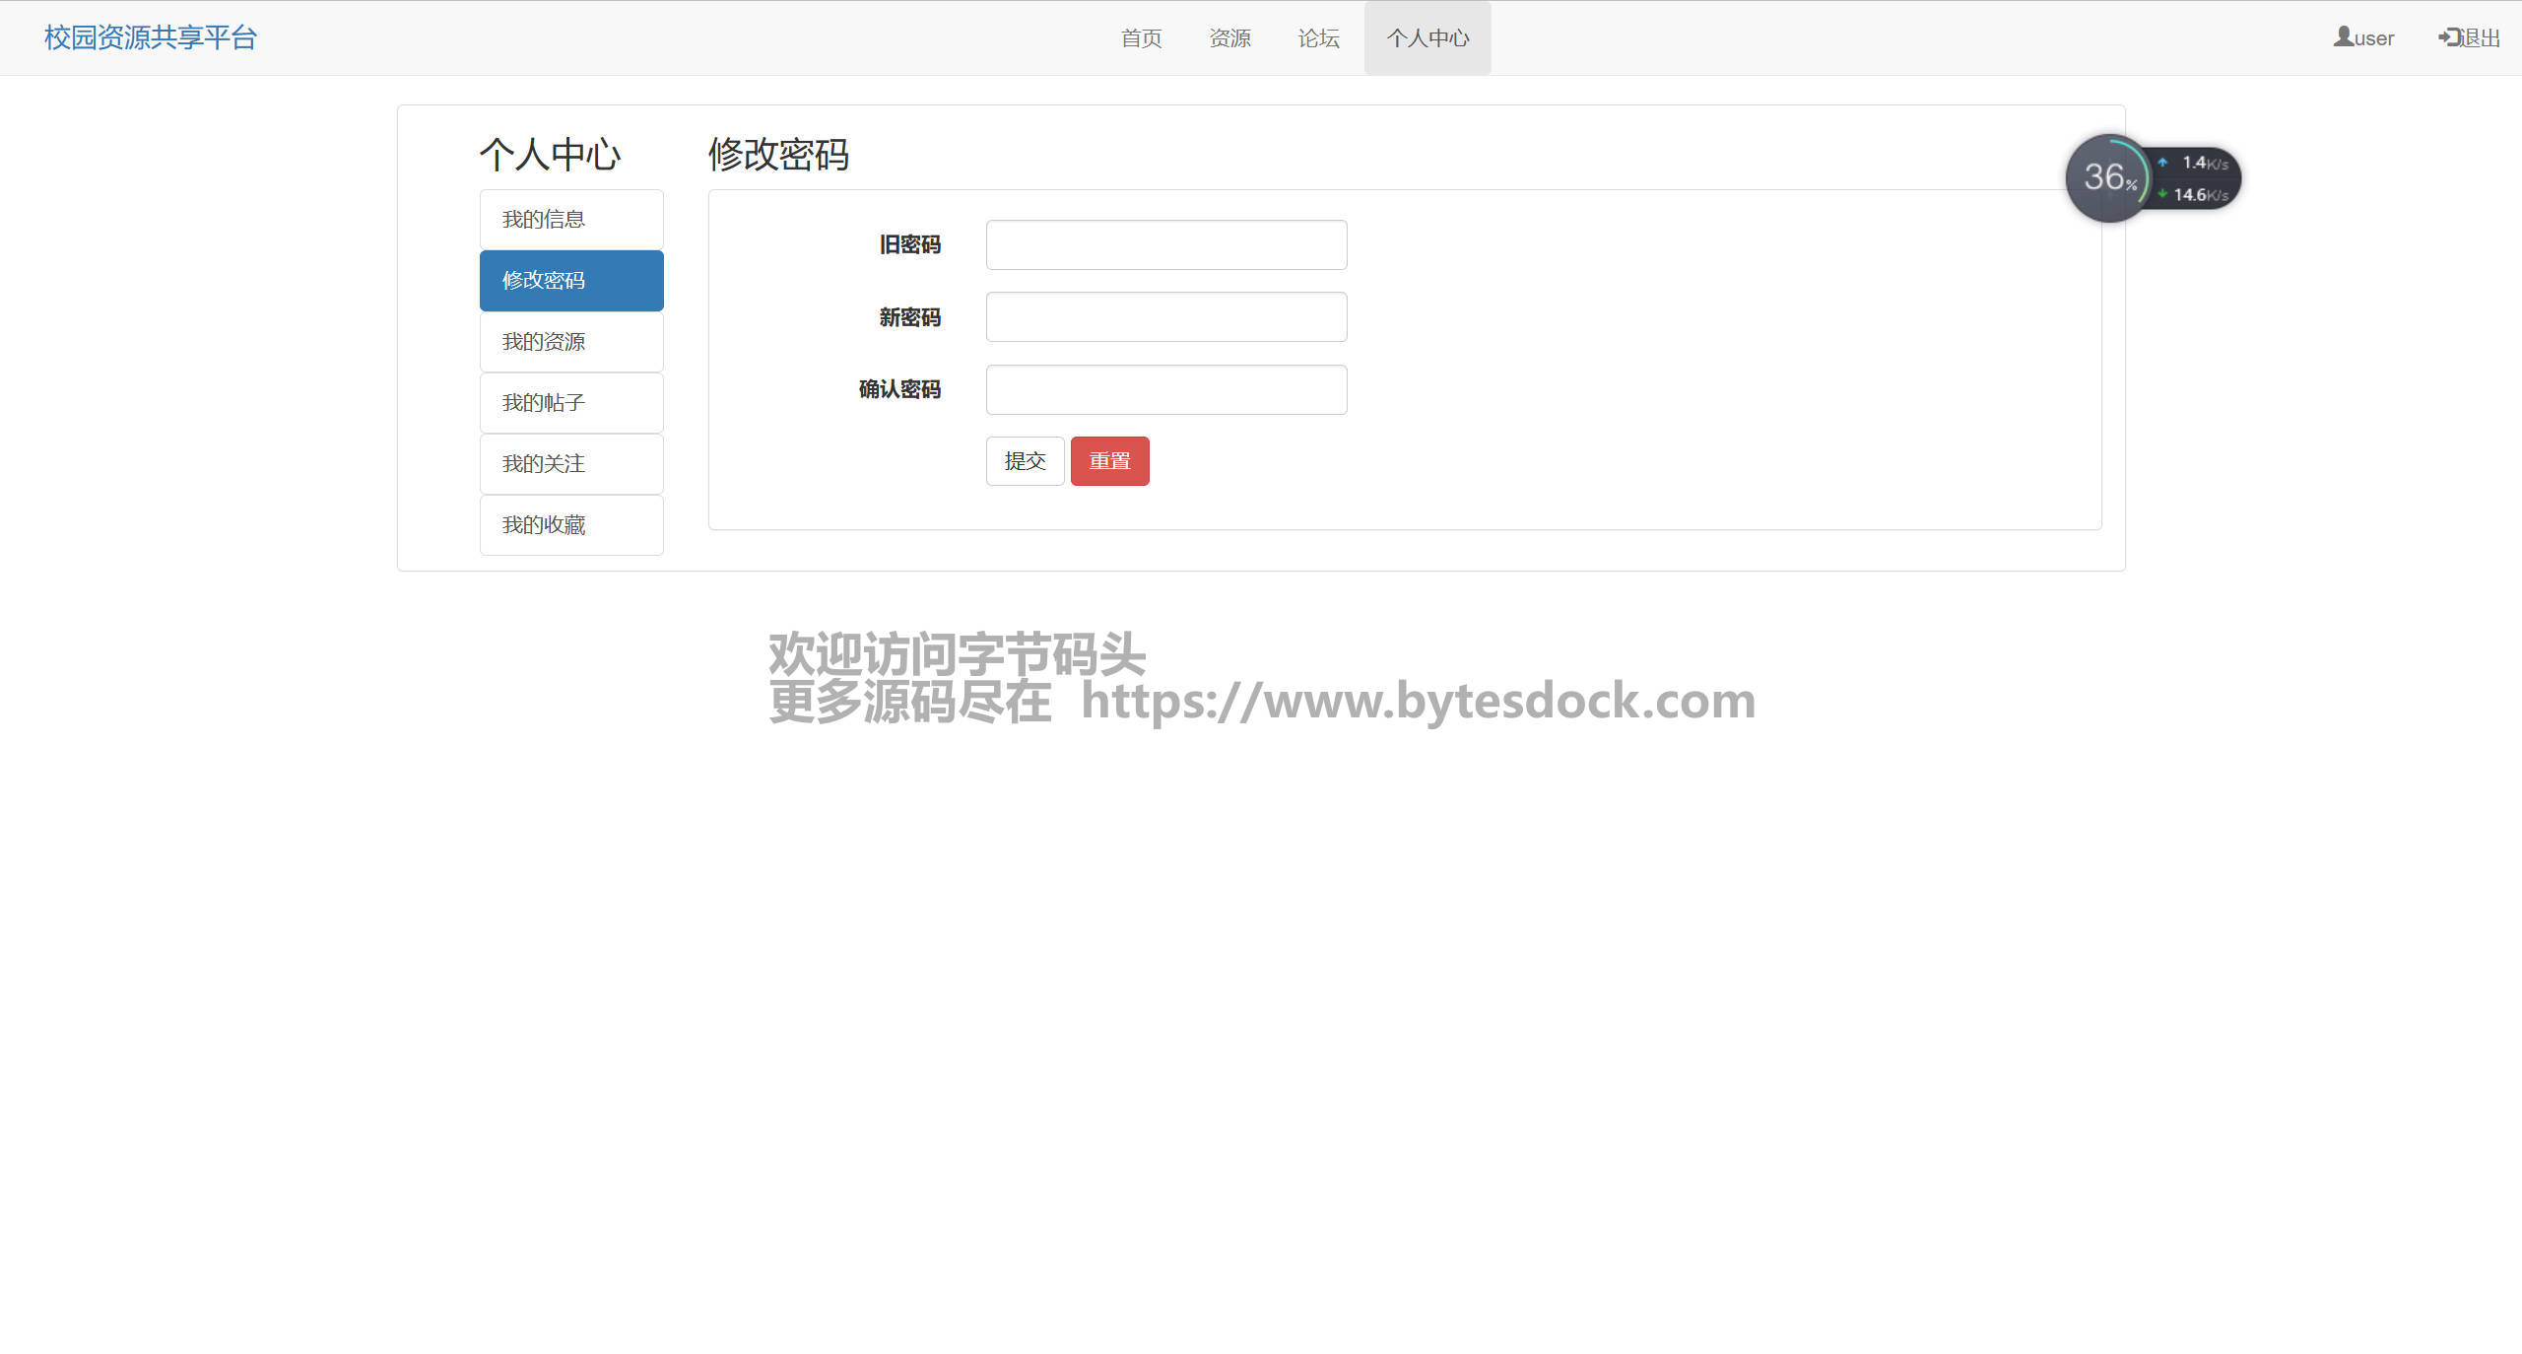Focus the 确认密码 input field
The height and width of the screenshot is (1354, 2522).
tap(1165, 390)
